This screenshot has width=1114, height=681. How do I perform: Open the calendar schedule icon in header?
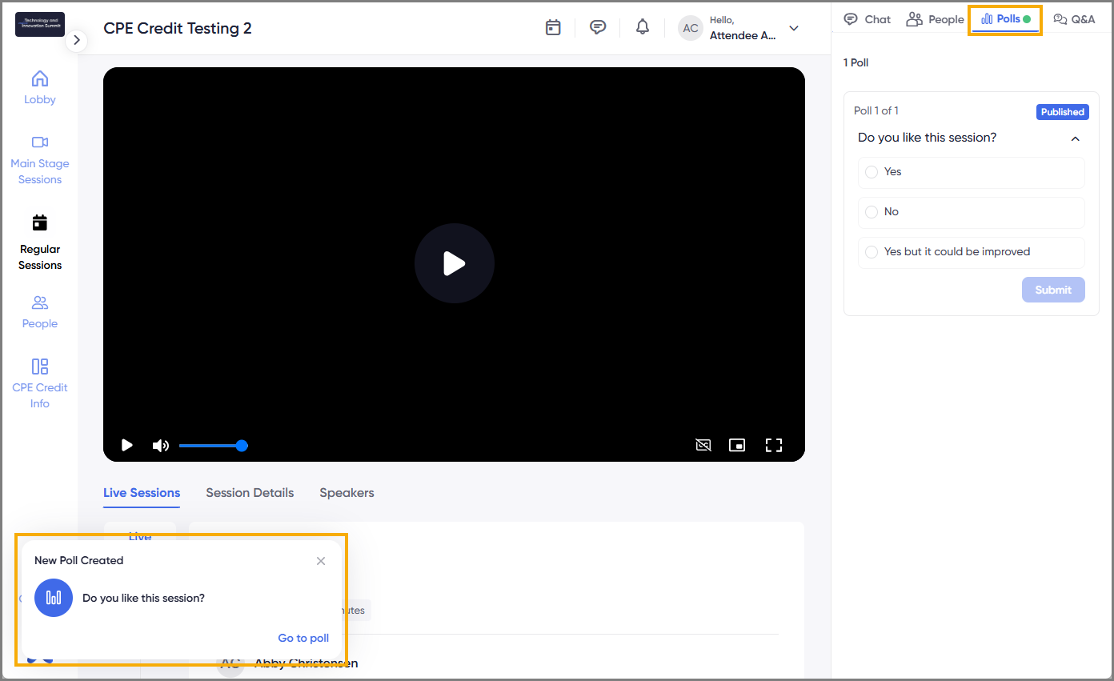click(x=553, y=28)
